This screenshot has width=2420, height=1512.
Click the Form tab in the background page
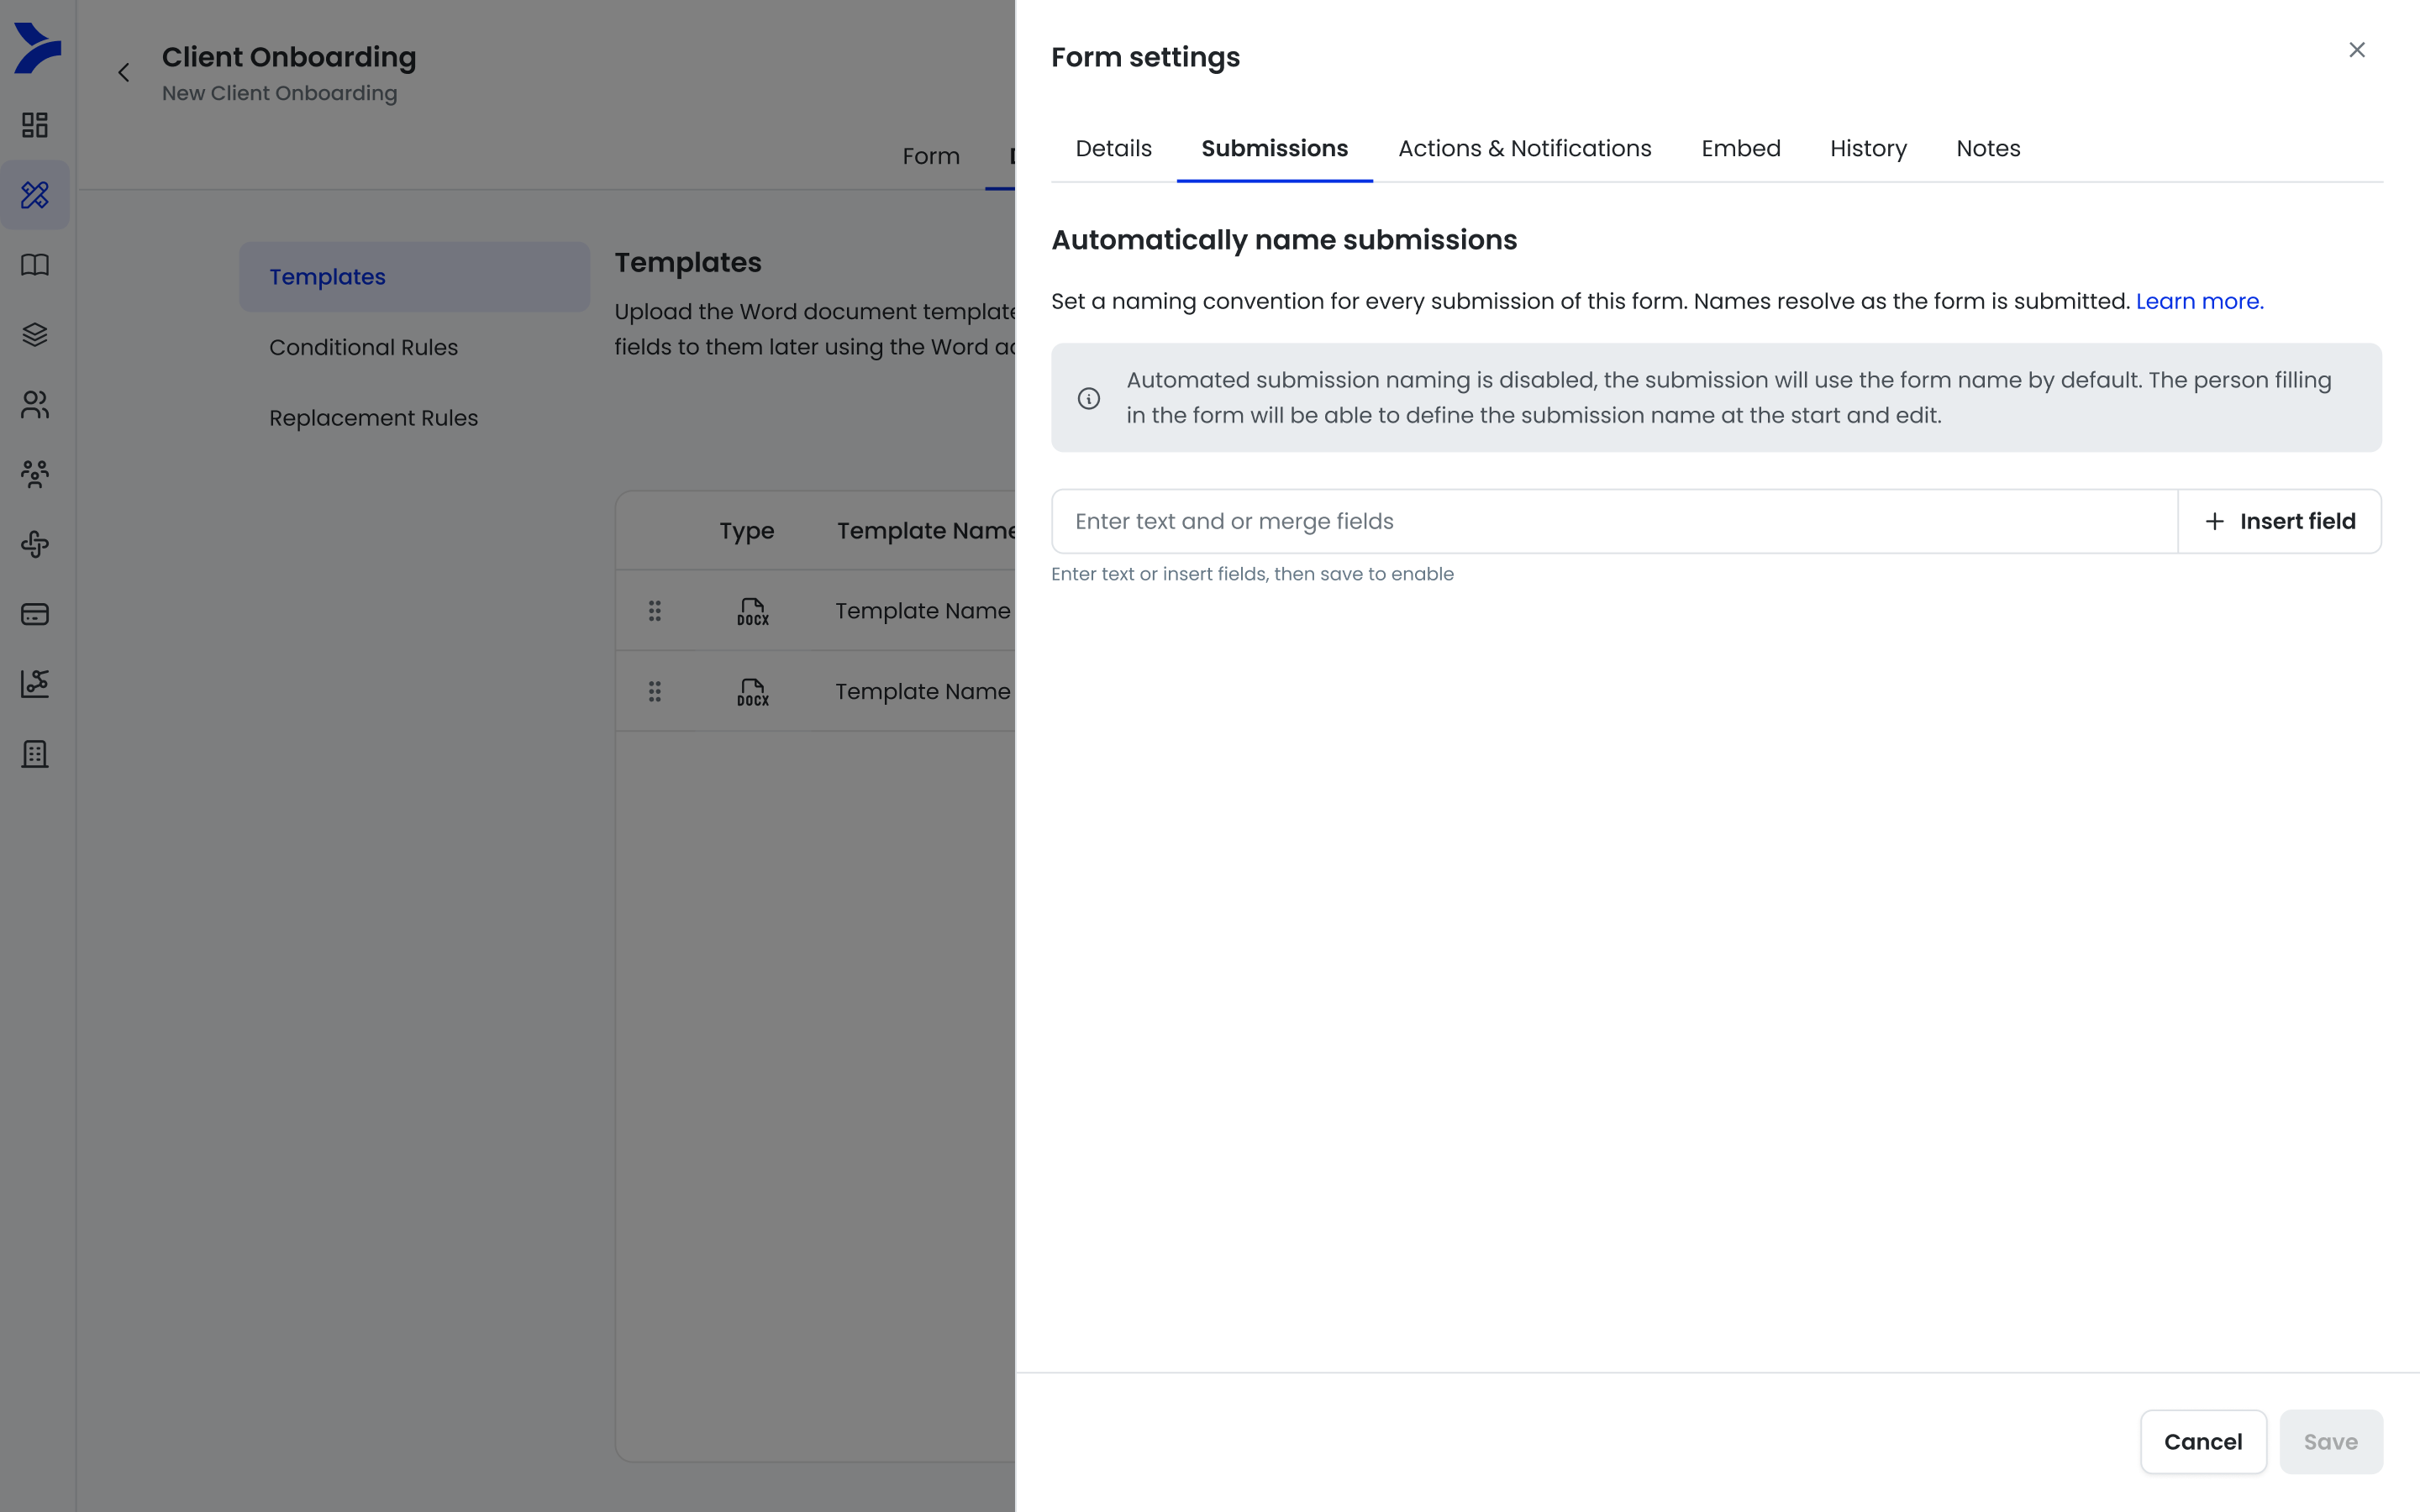click(x=931, y=156)
